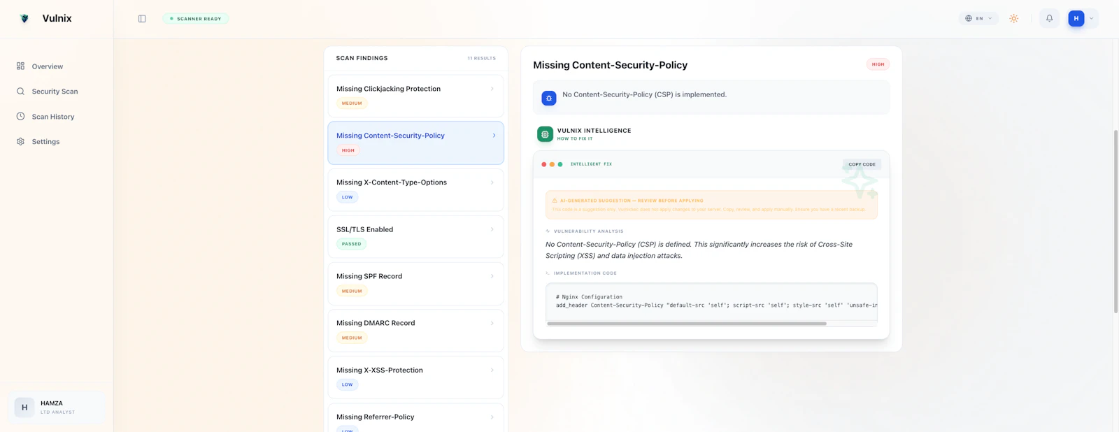This screenshot has height=432, width=1119.
Task: Expand Missing X-Content-Type-Options chevron
Action: pyautogui.click(x=492, y=182)
